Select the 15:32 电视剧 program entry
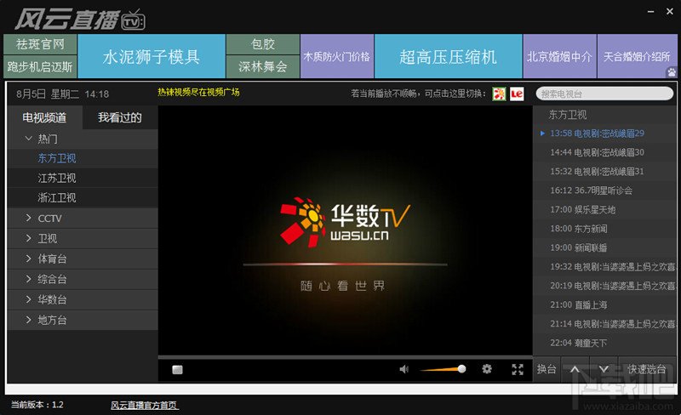Screen dimensions: 681x415 [604, 172]
